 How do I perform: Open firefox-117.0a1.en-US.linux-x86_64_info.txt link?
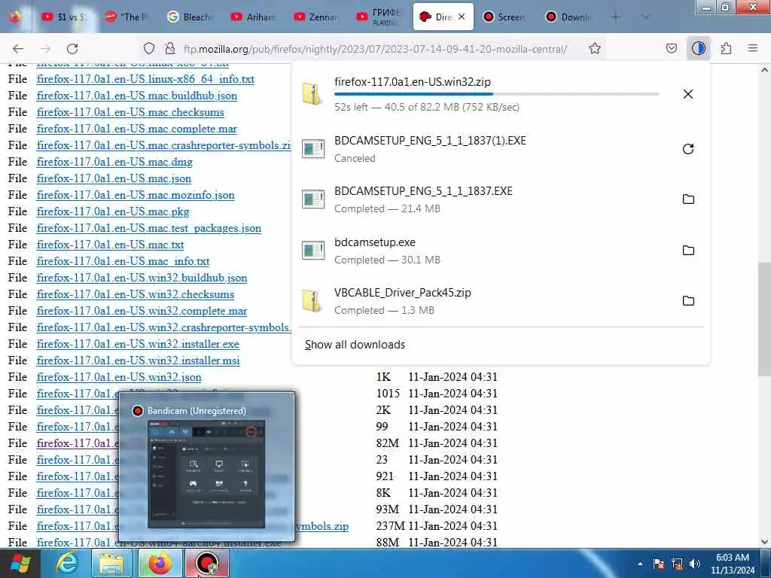click(x=145, y=79)
